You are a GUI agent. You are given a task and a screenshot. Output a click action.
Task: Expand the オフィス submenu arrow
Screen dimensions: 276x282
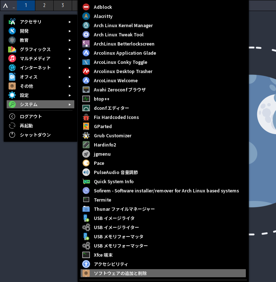pos(70,77)
